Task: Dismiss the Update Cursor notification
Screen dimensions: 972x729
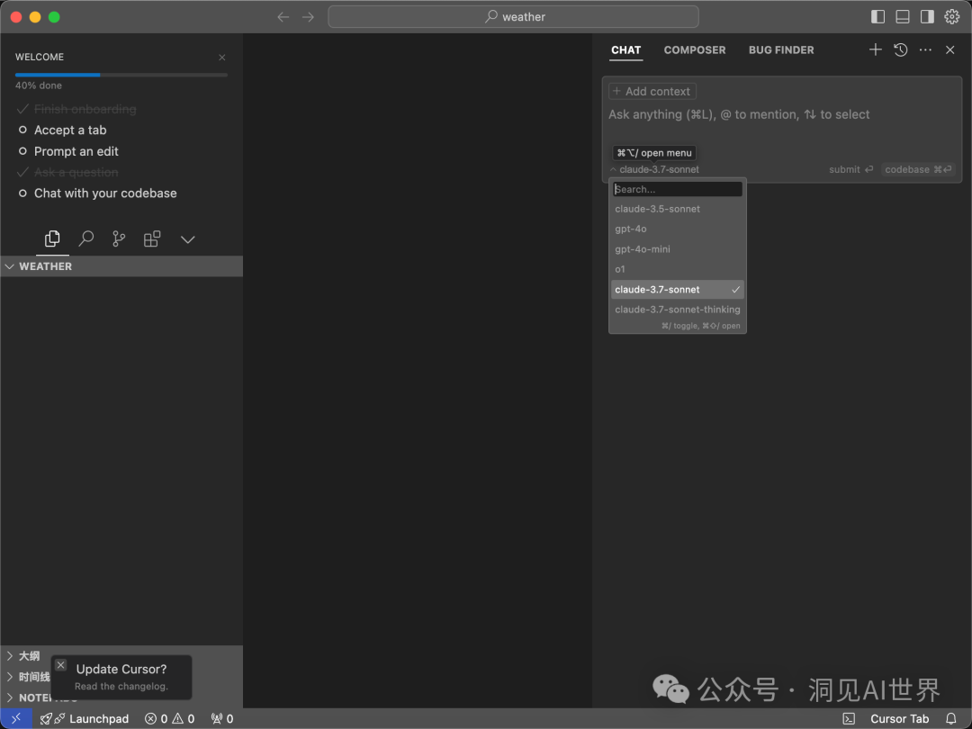Action: tap(61, 665)
